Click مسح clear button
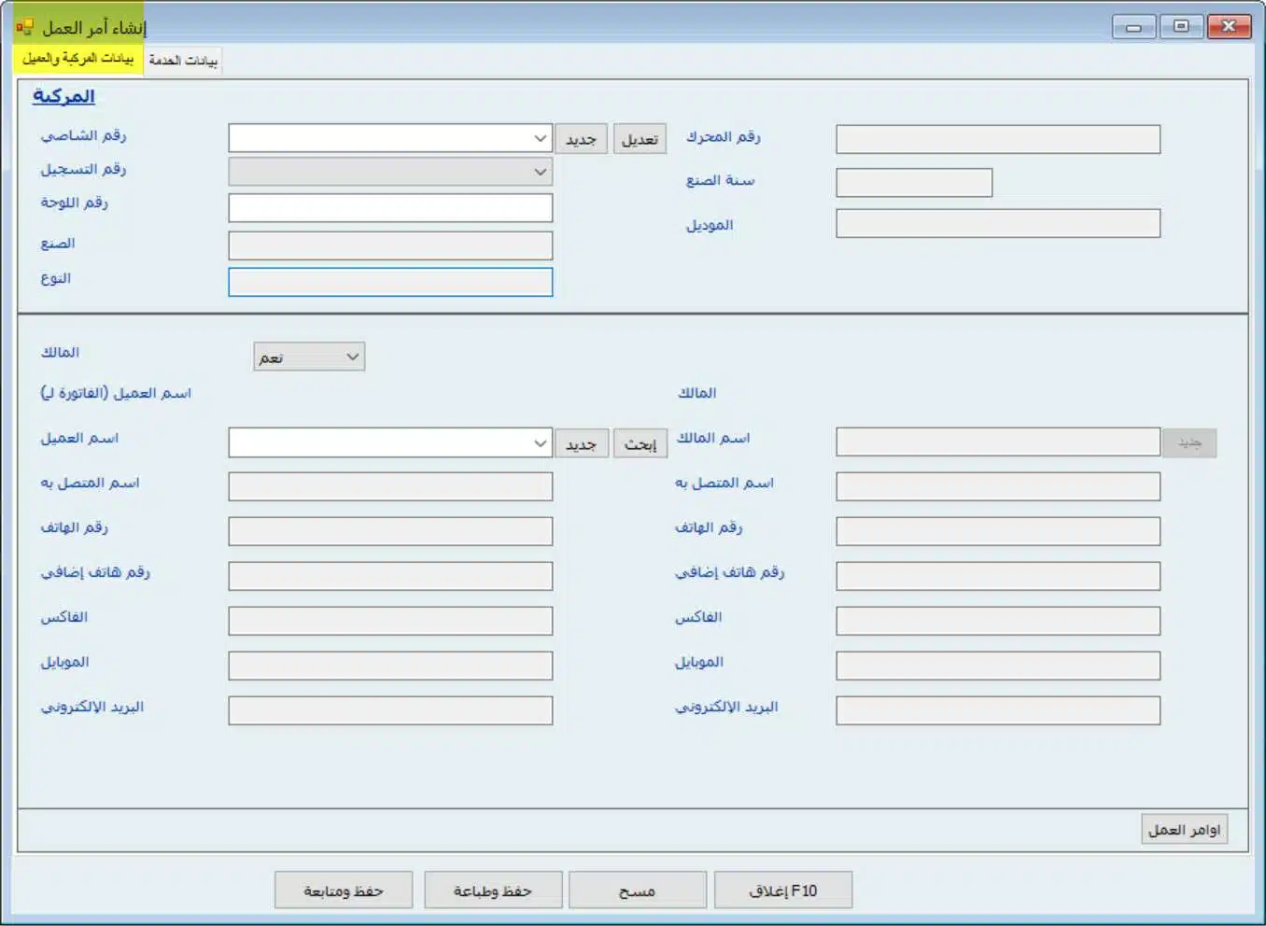Viewport: 1266px width, 926px height. tap(638, 891)
